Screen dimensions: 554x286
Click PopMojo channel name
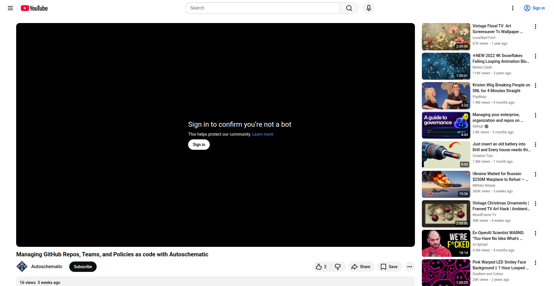480,97
